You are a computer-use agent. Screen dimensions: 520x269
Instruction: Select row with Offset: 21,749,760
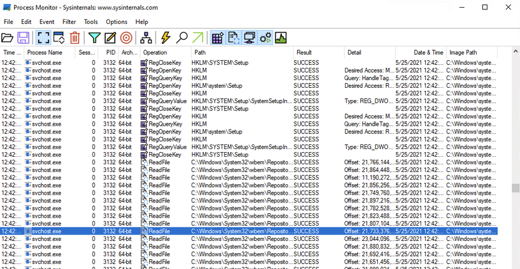pyautogui.click(x=249, y=193)
